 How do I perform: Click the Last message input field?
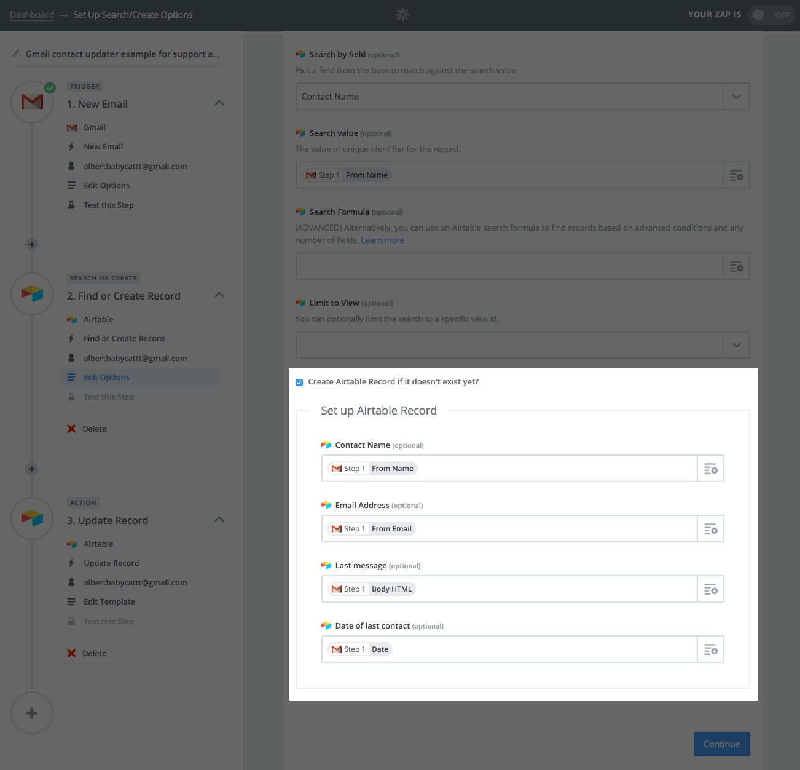coord(509,589)
